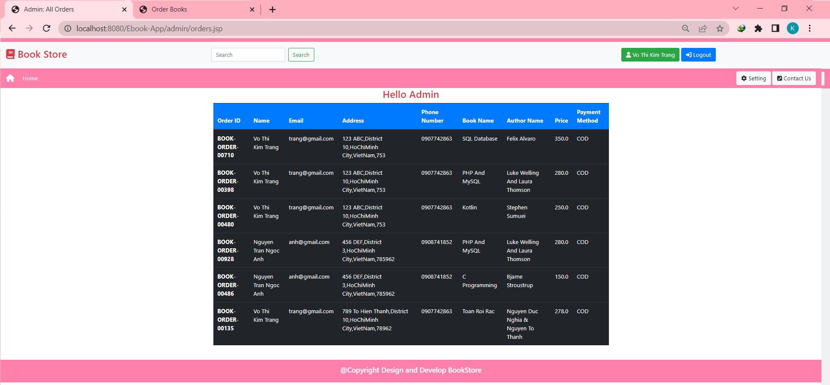
Task: Bookmark this page with star icon
Action: coord(720,29)
